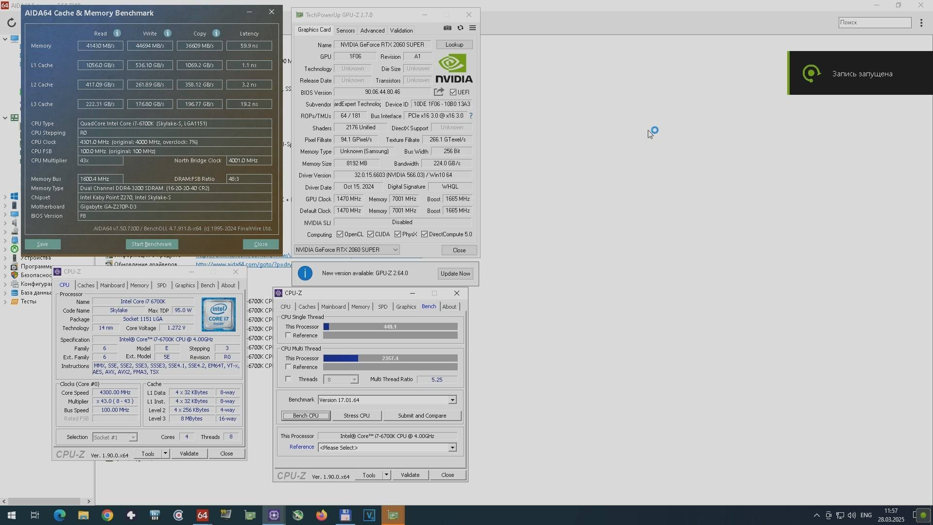Image resolution: width=933 pixels, height=525 pixels.
Task: Click Update Now for GPU-Z
Action: 455,274
